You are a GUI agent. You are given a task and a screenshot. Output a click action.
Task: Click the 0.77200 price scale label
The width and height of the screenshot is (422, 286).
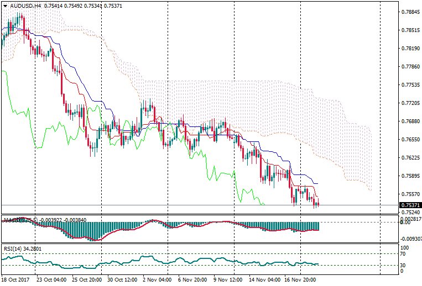point(410,103)
